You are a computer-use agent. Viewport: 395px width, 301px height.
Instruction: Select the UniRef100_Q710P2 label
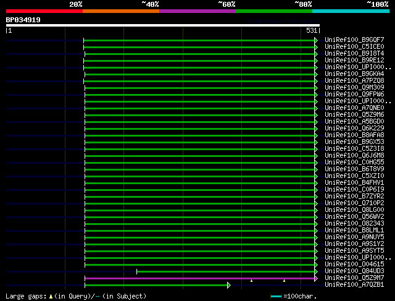click(354, 203)
